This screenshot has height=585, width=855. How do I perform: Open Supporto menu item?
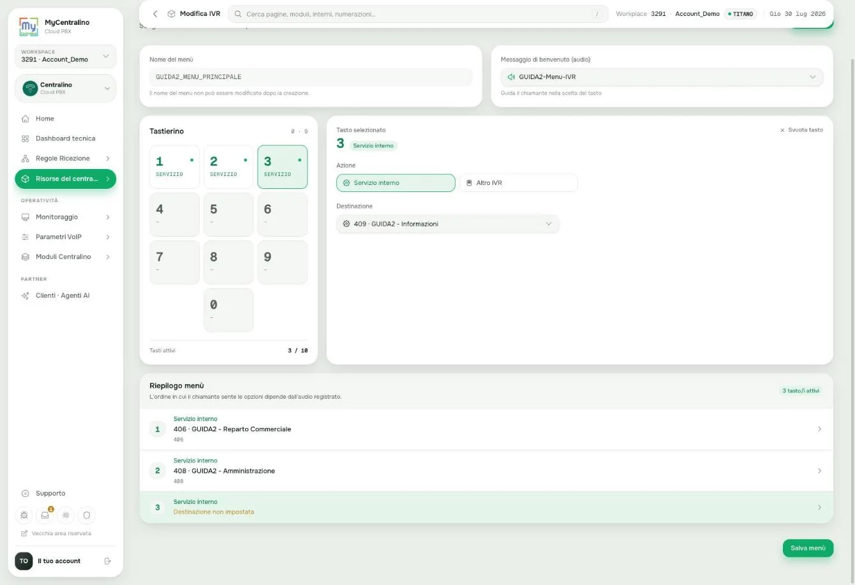[66, 493]
